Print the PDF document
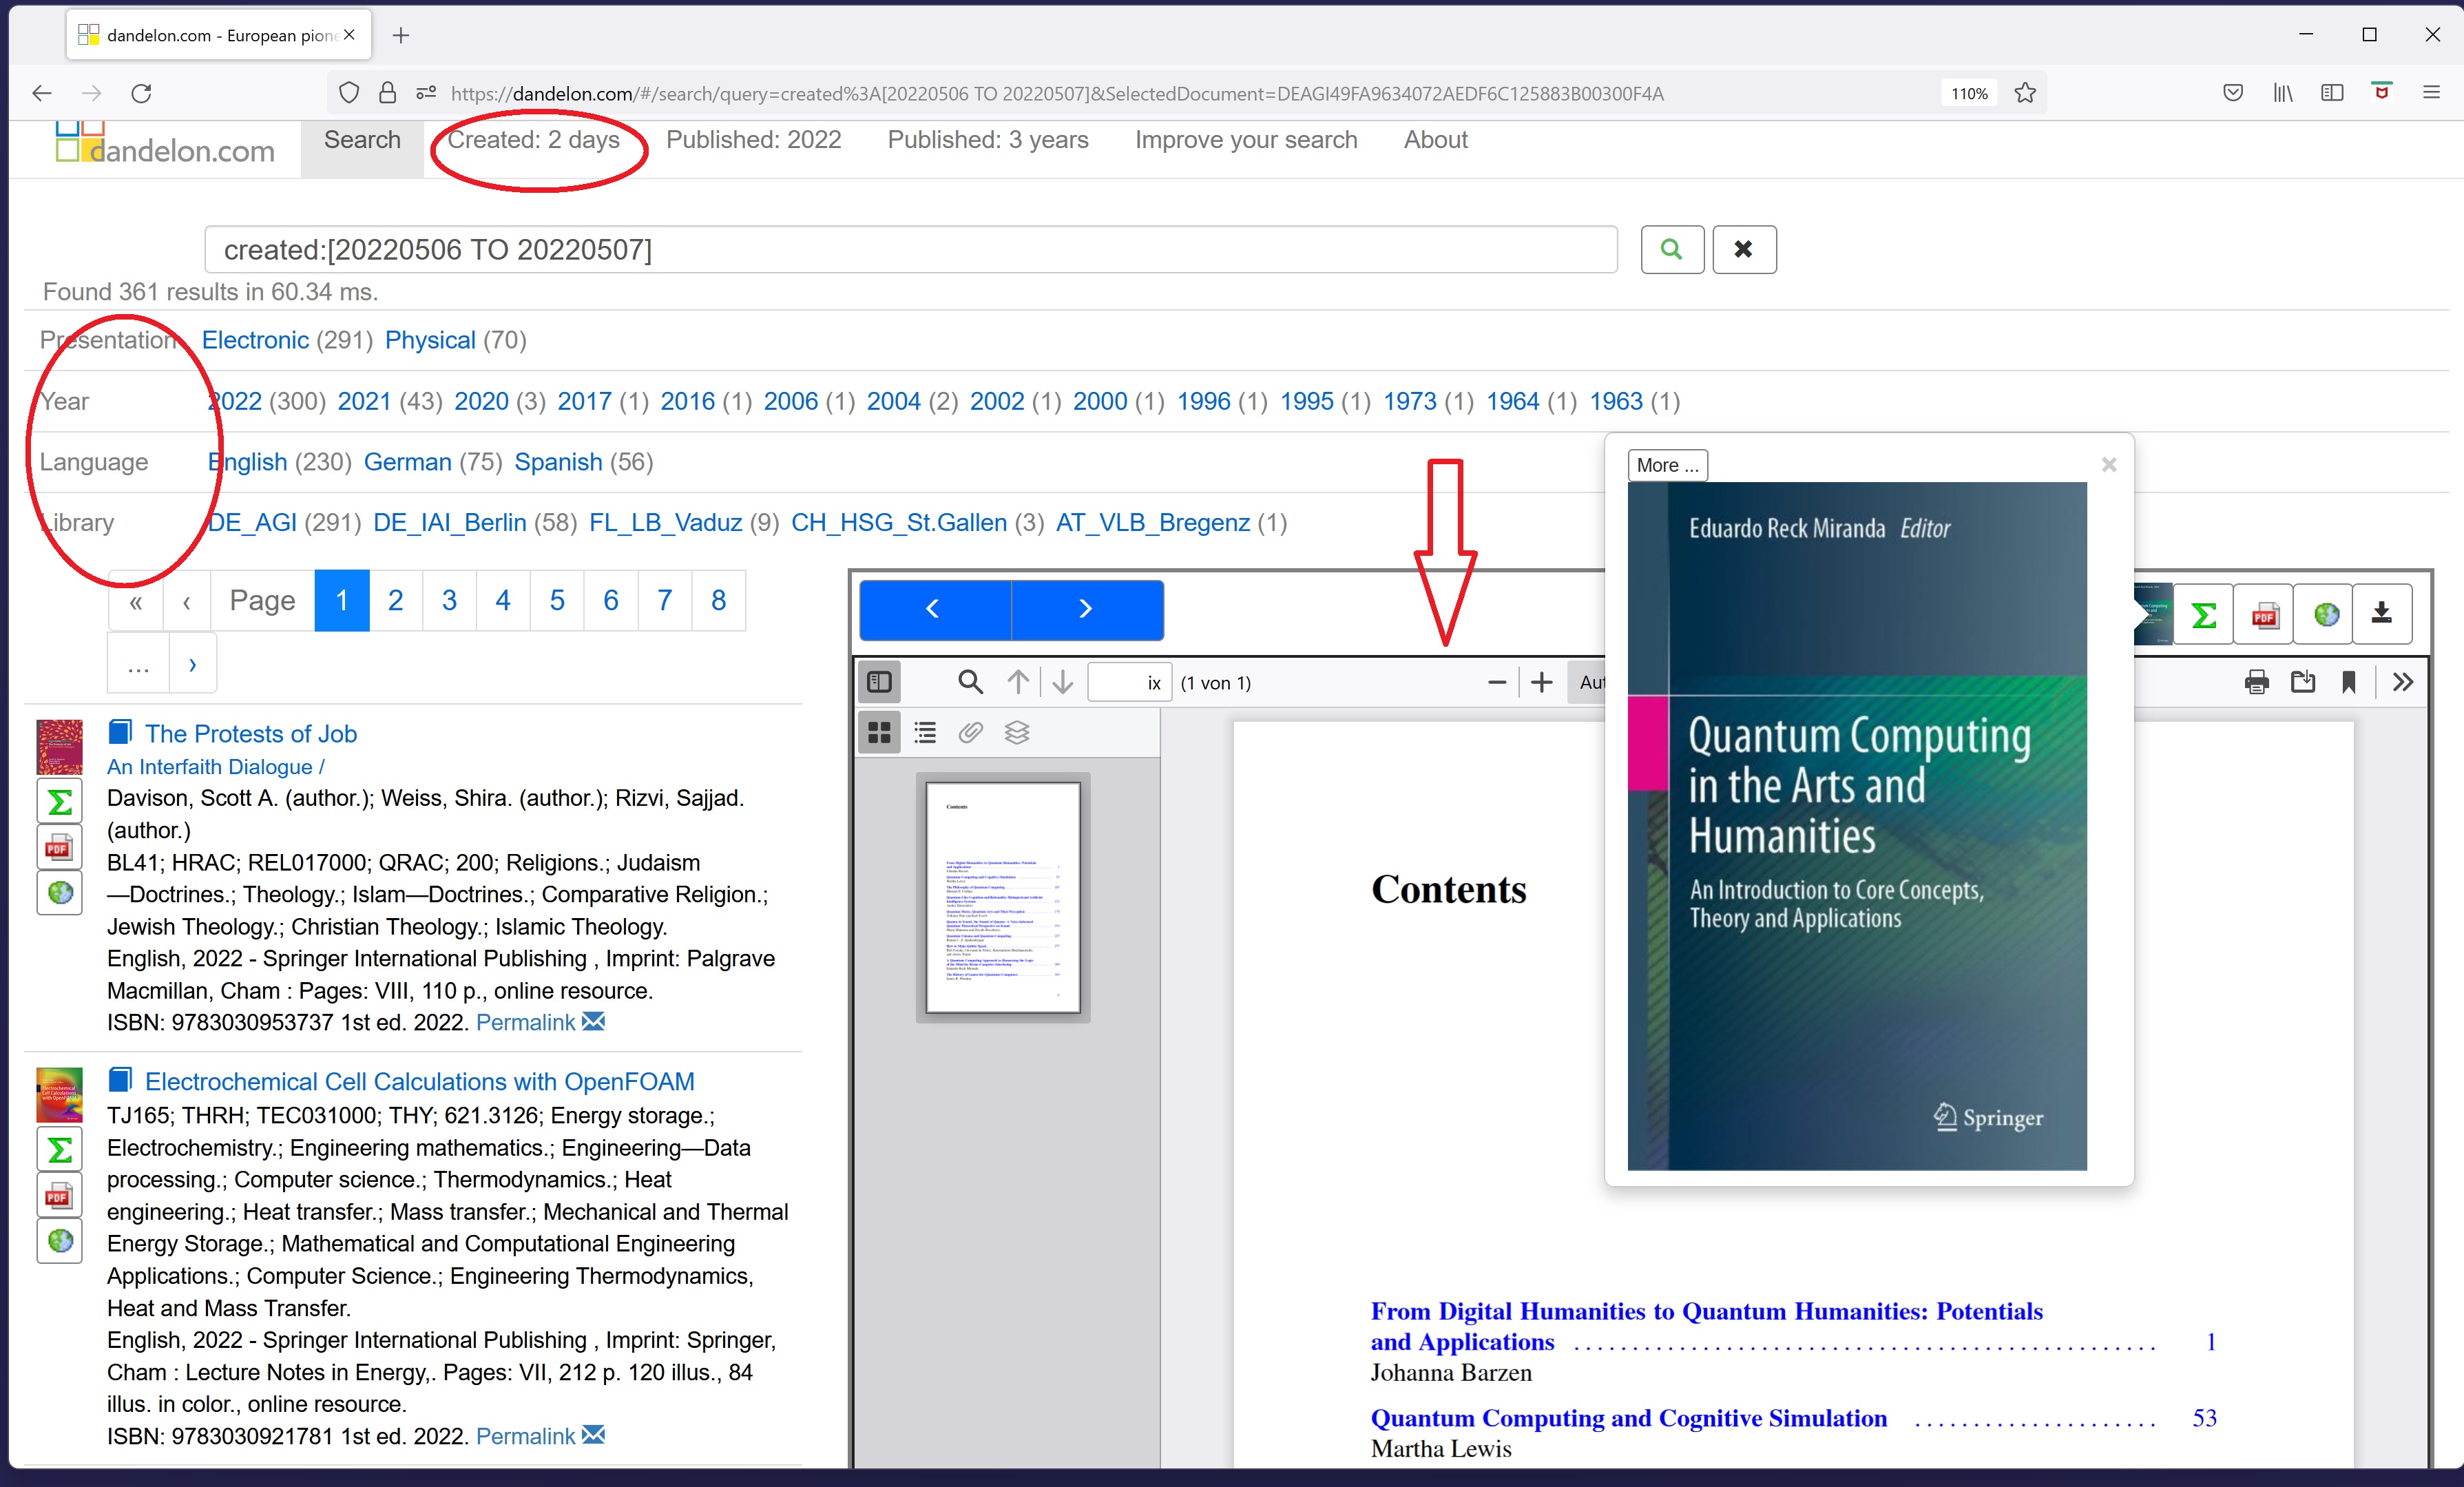The height and width of the screenshot is (1487, 2464). [x=2257, y=682]
